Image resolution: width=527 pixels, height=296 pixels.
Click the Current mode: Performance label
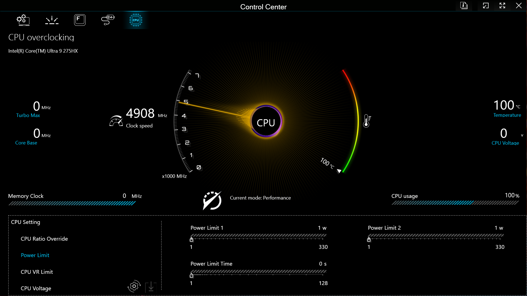click(x=260, y=198)
